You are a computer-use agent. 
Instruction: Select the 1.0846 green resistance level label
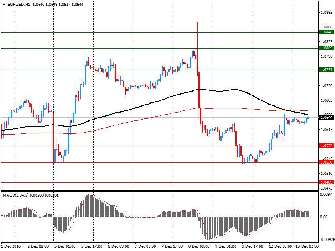point(327,32)
